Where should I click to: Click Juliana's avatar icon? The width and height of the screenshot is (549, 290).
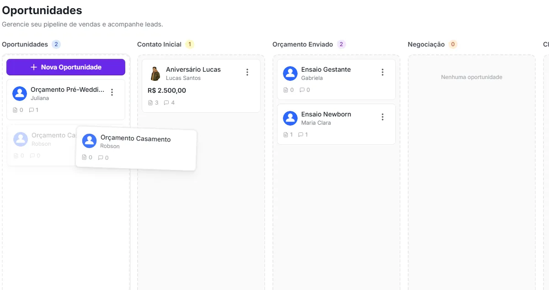pos(20,94)
